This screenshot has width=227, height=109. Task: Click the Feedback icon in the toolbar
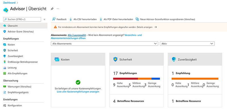[x=54, y=19]
